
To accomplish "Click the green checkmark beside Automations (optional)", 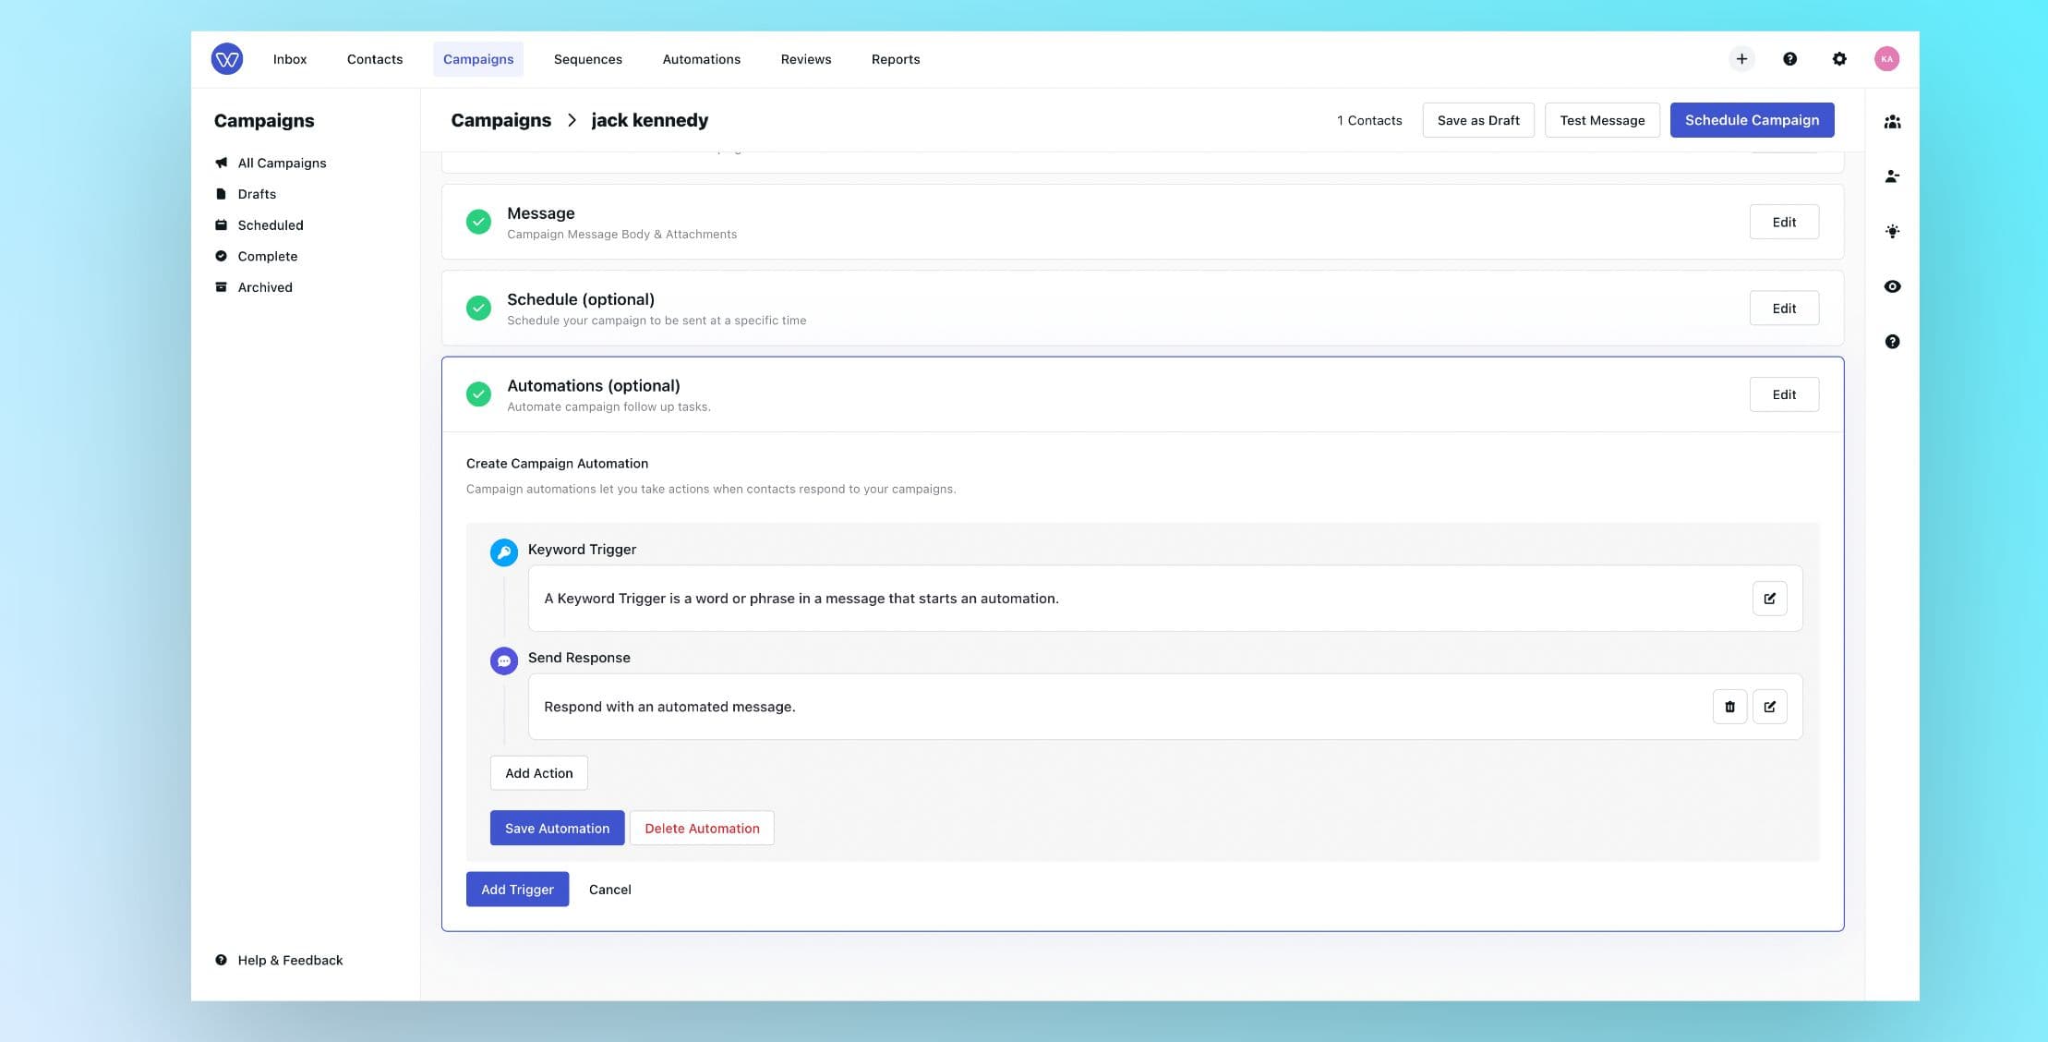I will click(x=478, y=394).
